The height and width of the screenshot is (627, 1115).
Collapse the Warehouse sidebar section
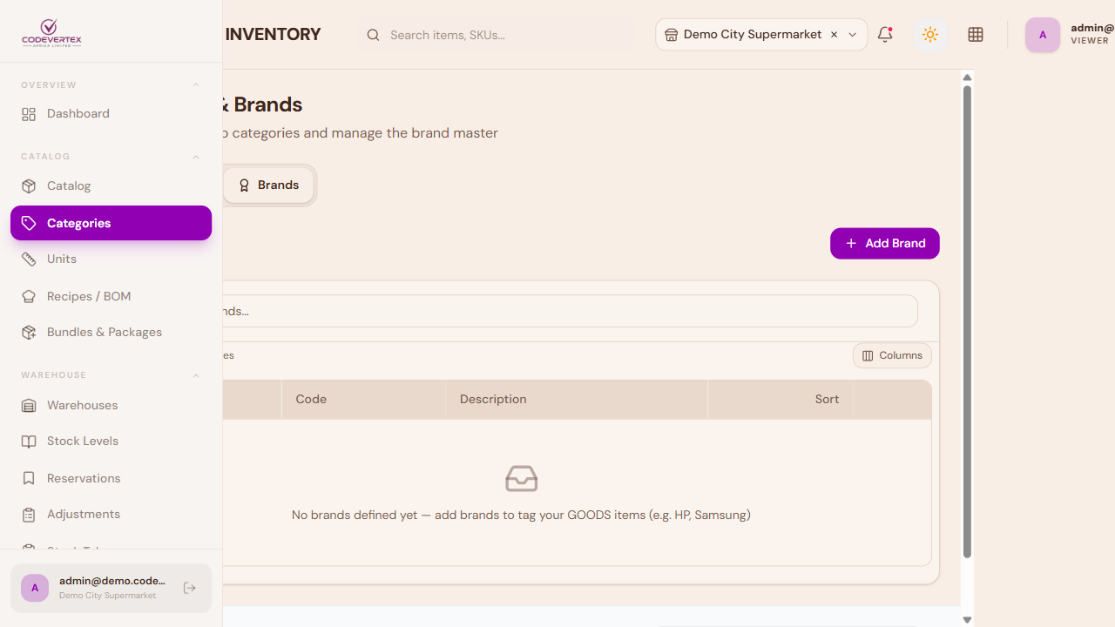tap(196, 375)
